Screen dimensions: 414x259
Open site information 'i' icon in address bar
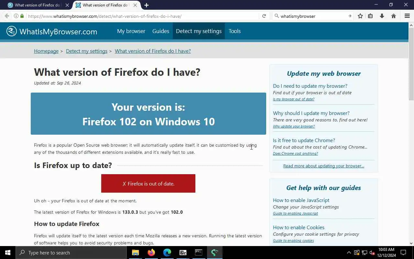point(16,16)
